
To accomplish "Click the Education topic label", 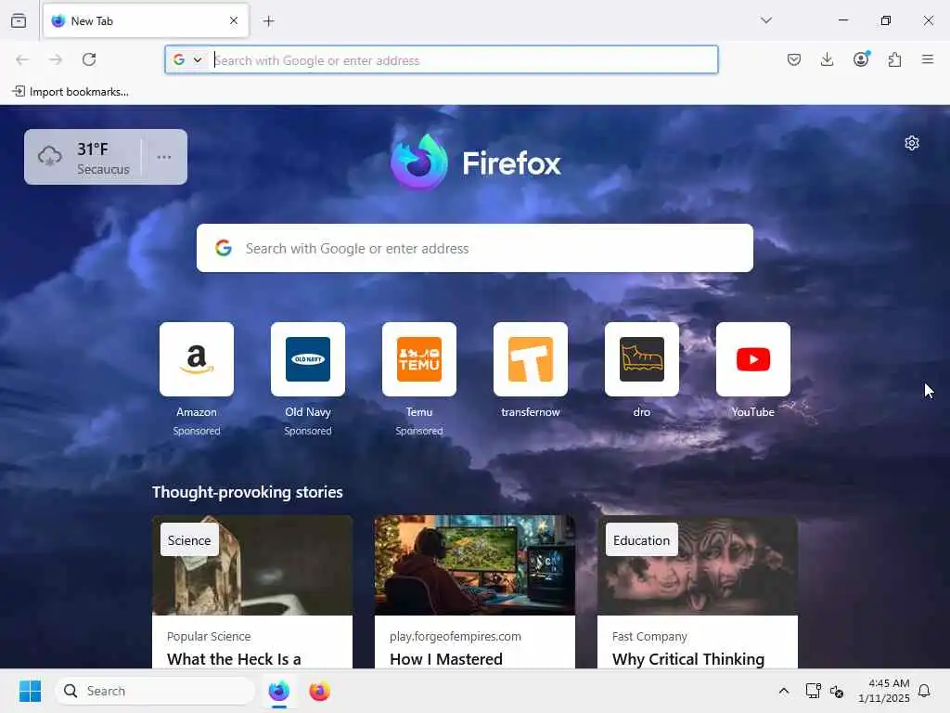I will [x=642, y=540].
